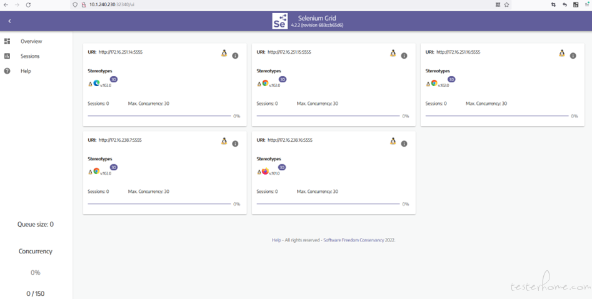
Task: Click the URI http://172.16.251.14:5555 text
Action: (x=121, y=52)
